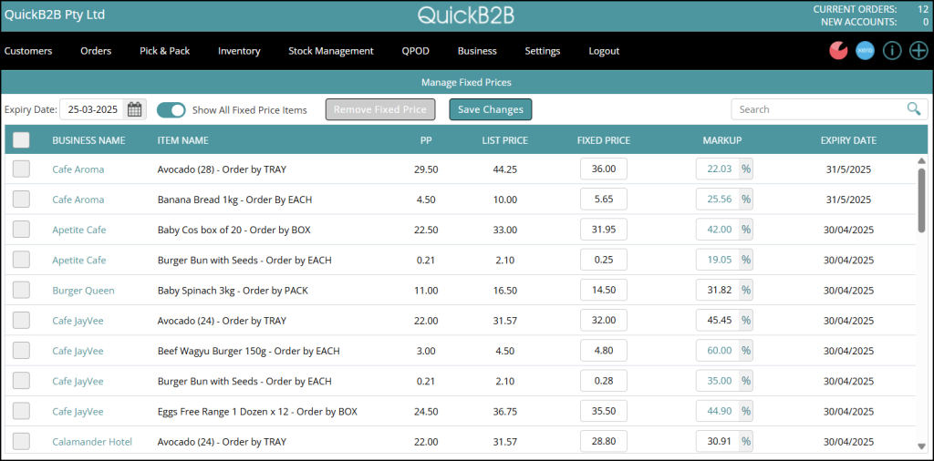Screen dimensions: 934x461
Task: Click the table scrollbar up arrow
Action: point(921,160)
